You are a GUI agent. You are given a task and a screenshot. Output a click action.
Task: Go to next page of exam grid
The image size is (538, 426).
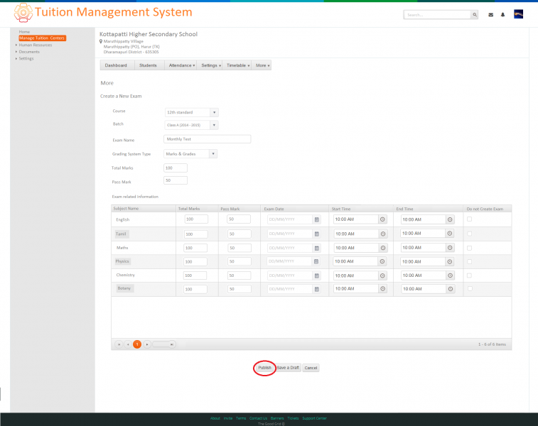pos(147,344)
